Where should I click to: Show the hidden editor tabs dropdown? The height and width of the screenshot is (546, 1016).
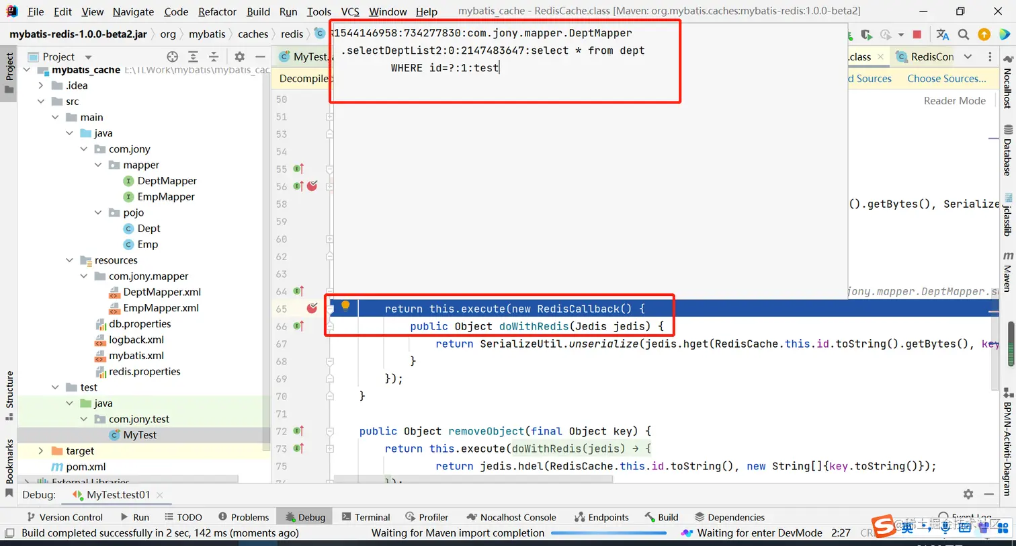968,56
